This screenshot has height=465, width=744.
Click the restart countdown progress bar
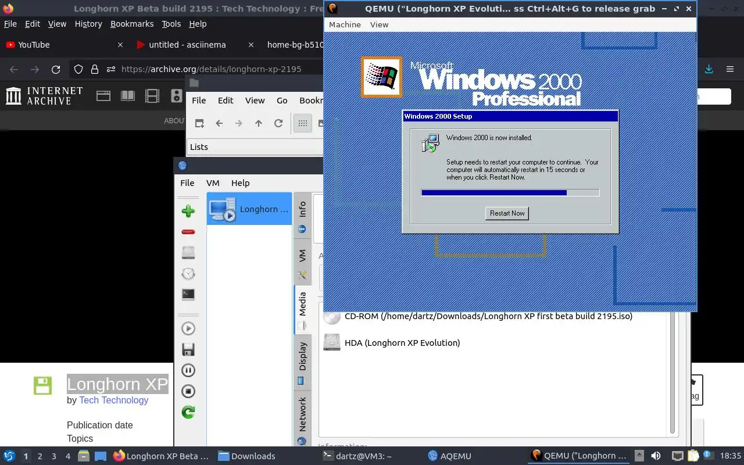510,192
